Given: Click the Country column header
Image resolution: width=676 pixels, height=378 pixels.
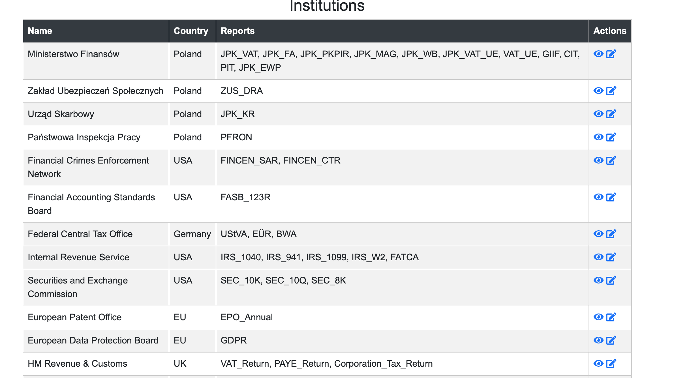Looking at the screenshot, I should click(191, 31).
